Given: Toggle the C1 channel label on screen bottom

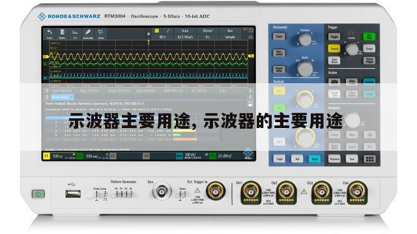Looking at the screenshot, I should [46, 156].
